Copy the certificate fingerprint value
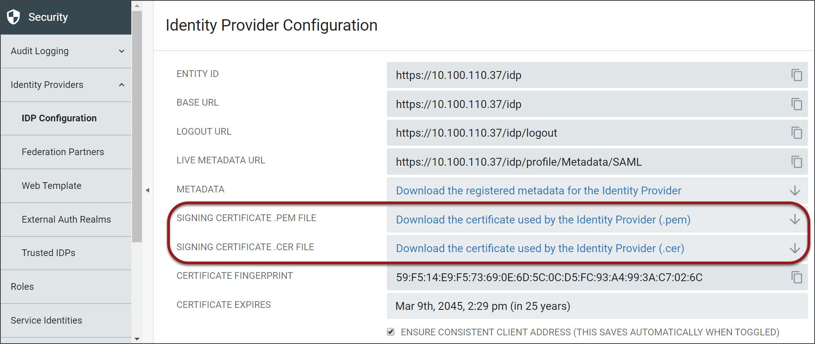Viewport: 815px width, 344px height. [797, 277]
